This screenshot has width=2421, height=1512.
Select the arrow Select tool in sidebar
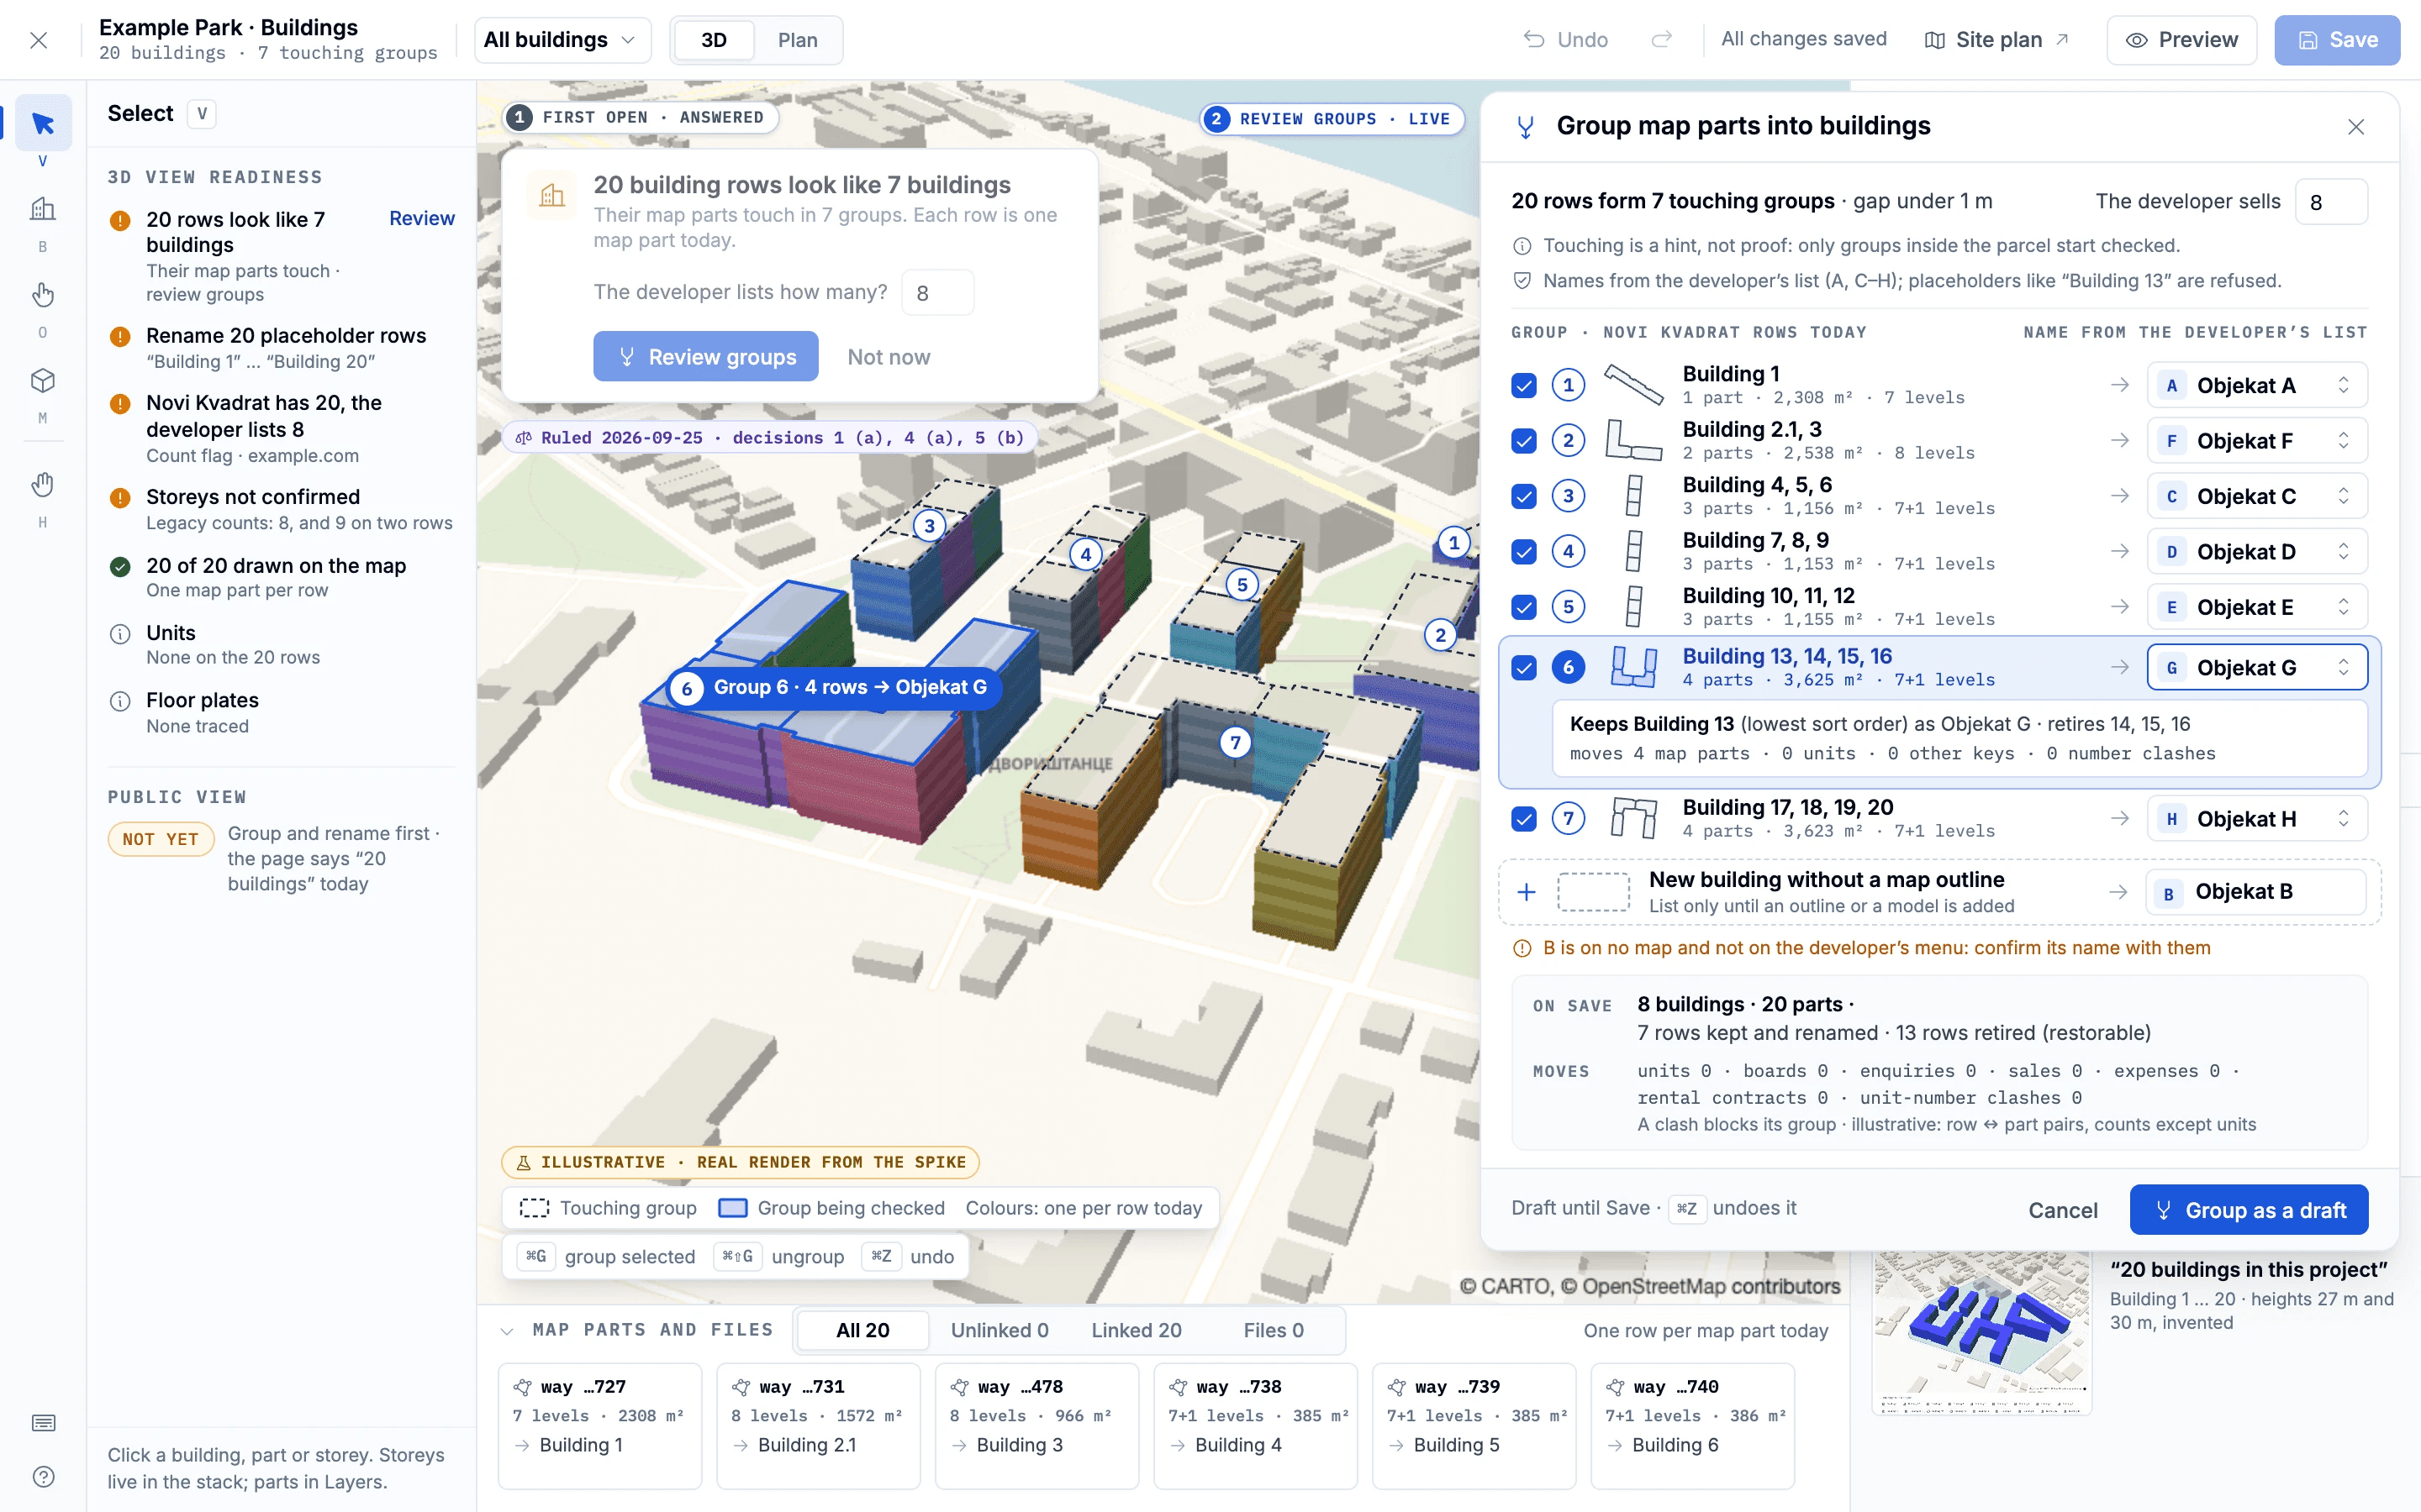pos(43,124)
